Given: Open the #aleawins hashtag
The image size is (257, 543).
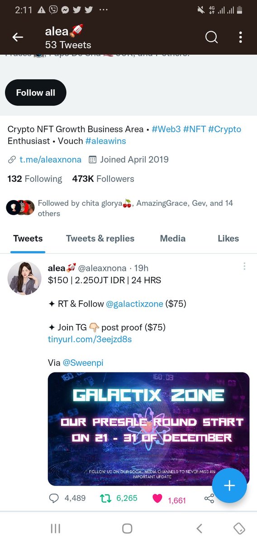Looking at the screenshot, I should [105, 141].
